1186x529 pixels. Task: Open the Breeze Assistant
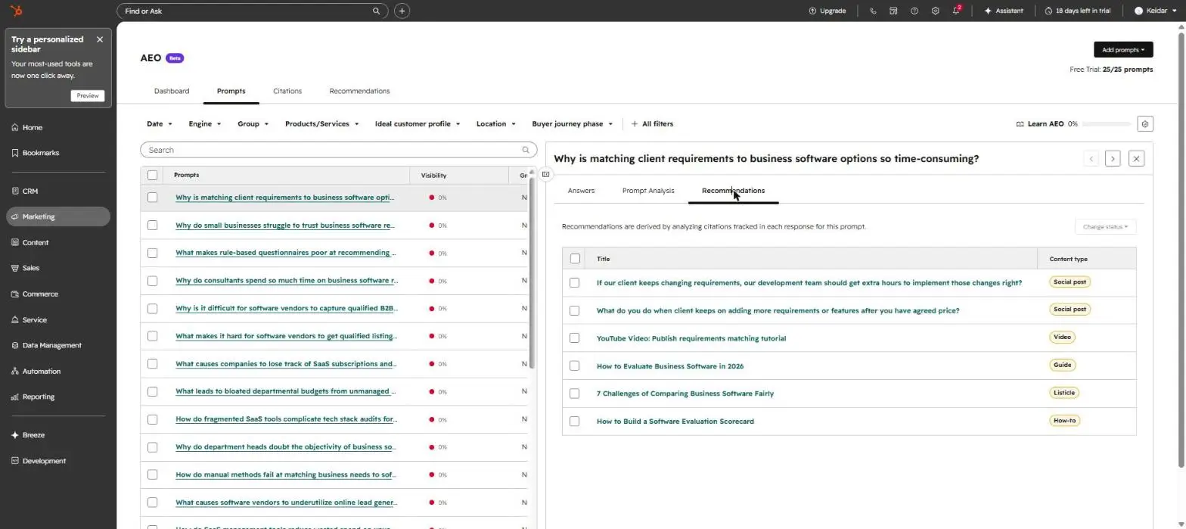pyautogui.click(x=1004, y=11)
